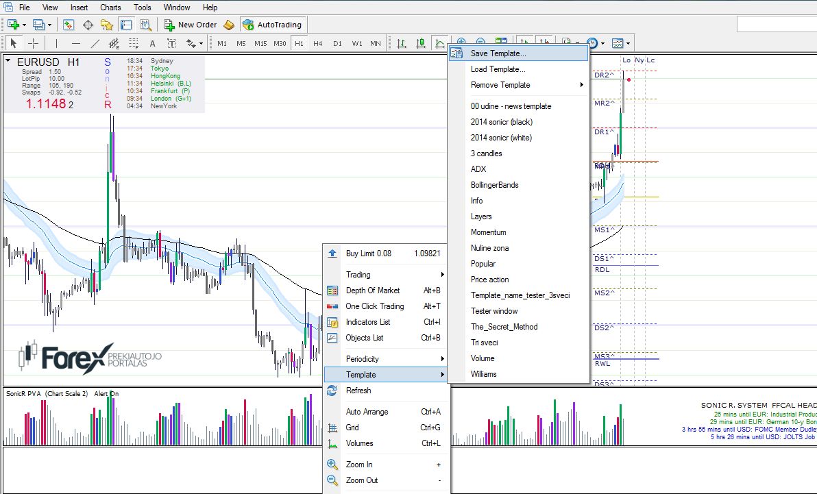
Task: Click the One Click Trading menu icon
Action: [332, 306]
